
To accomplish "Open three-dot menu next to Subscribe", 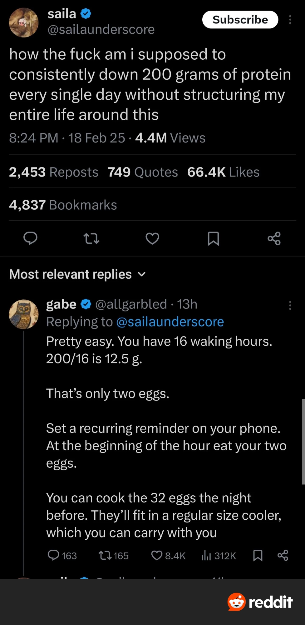I will (x=290, y=20).
